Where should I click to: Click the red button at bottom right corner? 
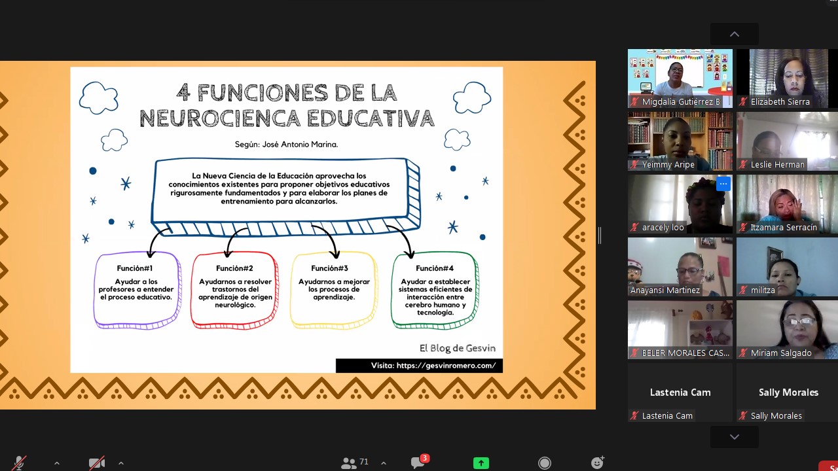tap(829, 466)
